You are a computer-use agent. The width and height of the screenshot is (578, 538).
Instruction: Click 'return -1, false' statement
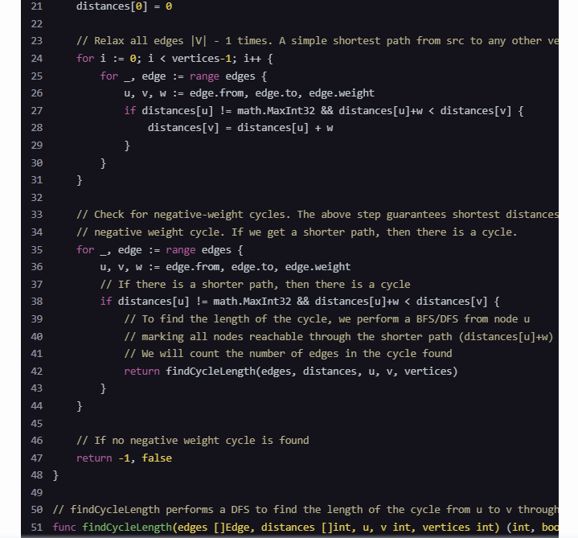tap(124, 458)
